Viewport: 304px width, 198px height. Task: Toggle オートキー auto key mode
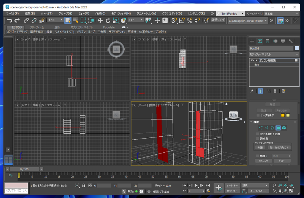tap(232, 185)
